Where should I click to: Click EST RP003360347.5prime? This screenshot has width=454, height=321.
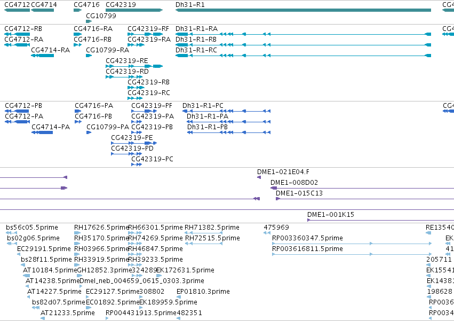(x=307, y=238)
